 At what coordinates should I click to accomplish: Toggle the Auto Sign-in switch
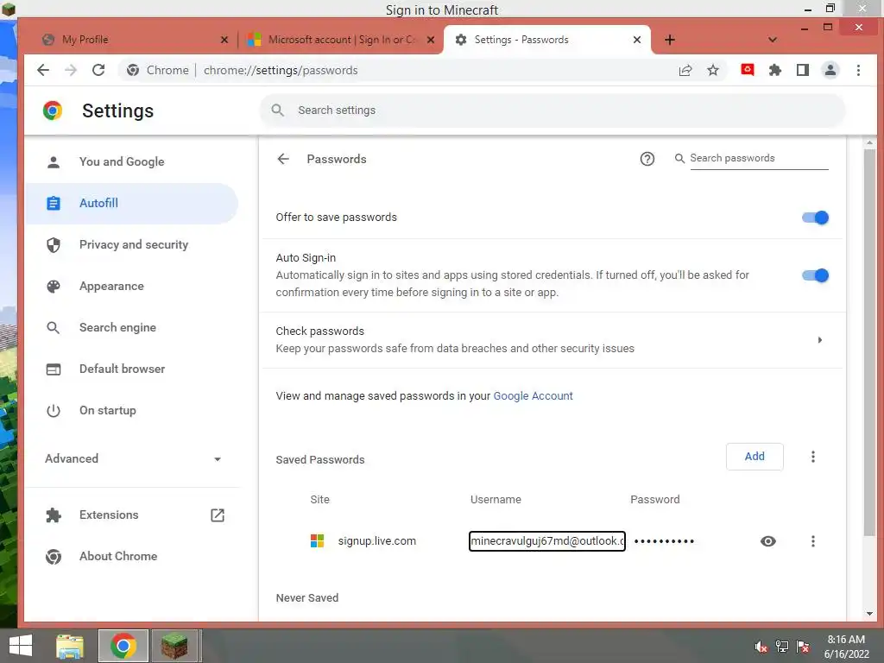tap(815, 275)
